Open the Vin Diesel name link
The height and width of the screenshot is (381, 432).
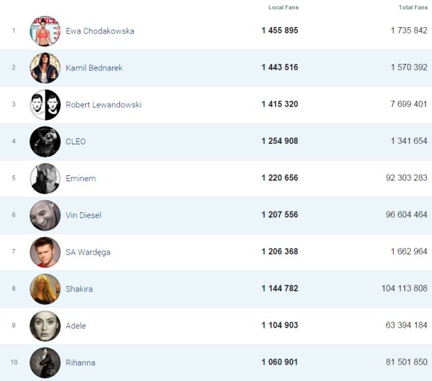tap(83, 216)
